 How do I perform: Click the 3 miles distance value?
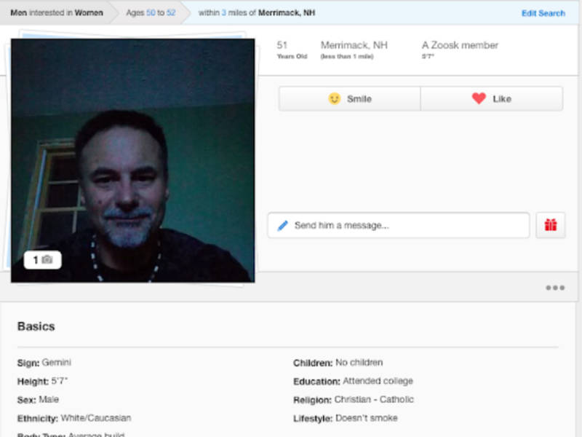[x=224, y=13]
